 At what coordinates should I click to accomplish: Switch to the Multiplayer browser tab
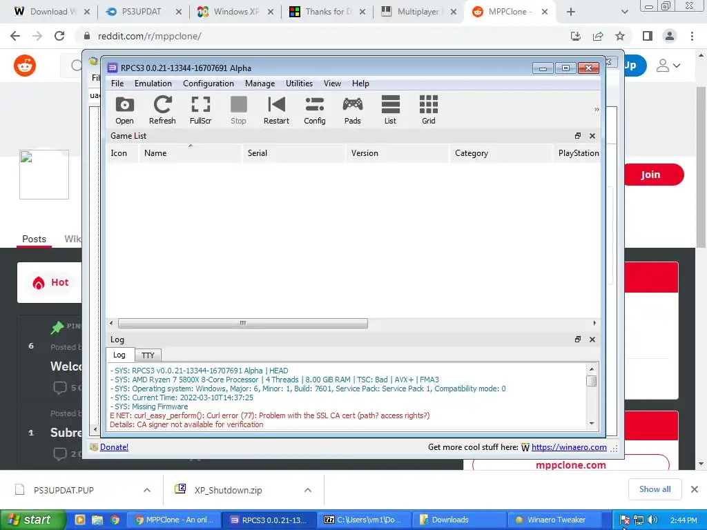(x=418, y=12)
